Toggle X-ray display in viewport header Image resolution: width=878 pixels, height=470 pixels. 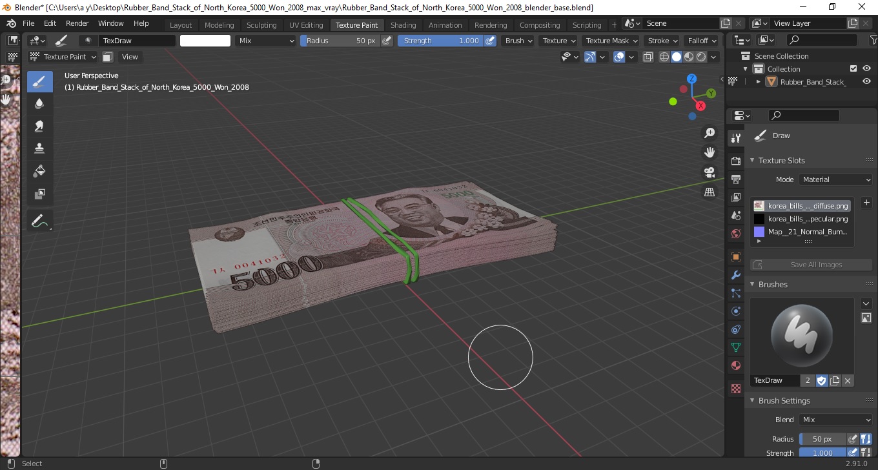pos(648,57)
